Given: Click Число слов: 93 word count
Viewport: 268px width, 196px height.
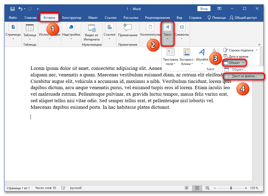Looking at the screenshot, I should point(46,188).
